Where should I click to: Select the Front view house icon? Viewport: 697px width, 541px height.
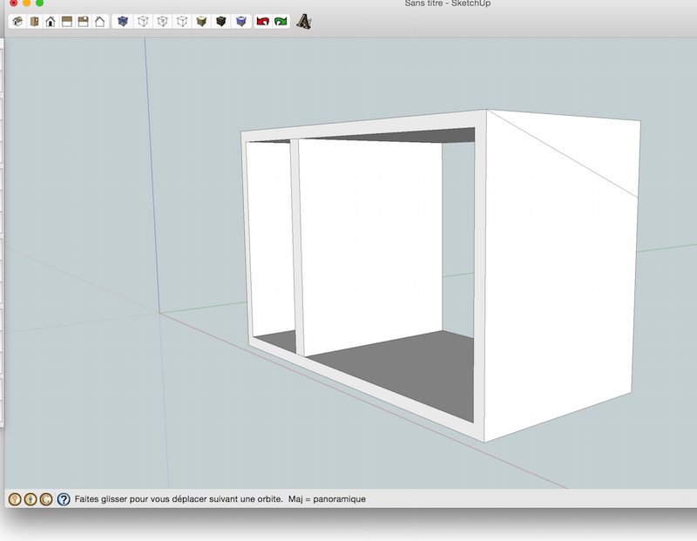pyautogui.click(x=51, y=21)
